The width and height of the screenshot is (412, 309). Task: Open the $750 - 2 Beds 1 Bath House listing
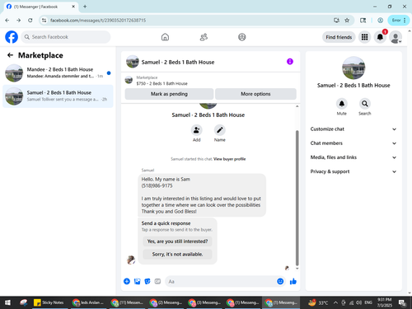[x=162, y=83]
